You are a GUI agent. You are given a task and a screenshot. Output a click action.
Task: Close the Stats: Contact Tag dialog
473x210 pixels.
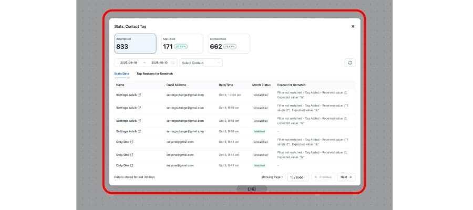pos(353,26)
